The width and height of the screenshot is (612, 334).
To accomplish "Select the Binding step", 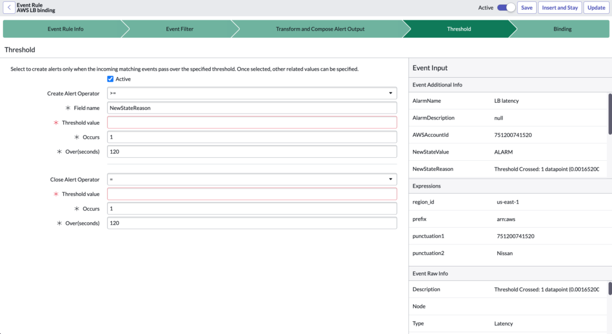I will click(x=562, y=29).
